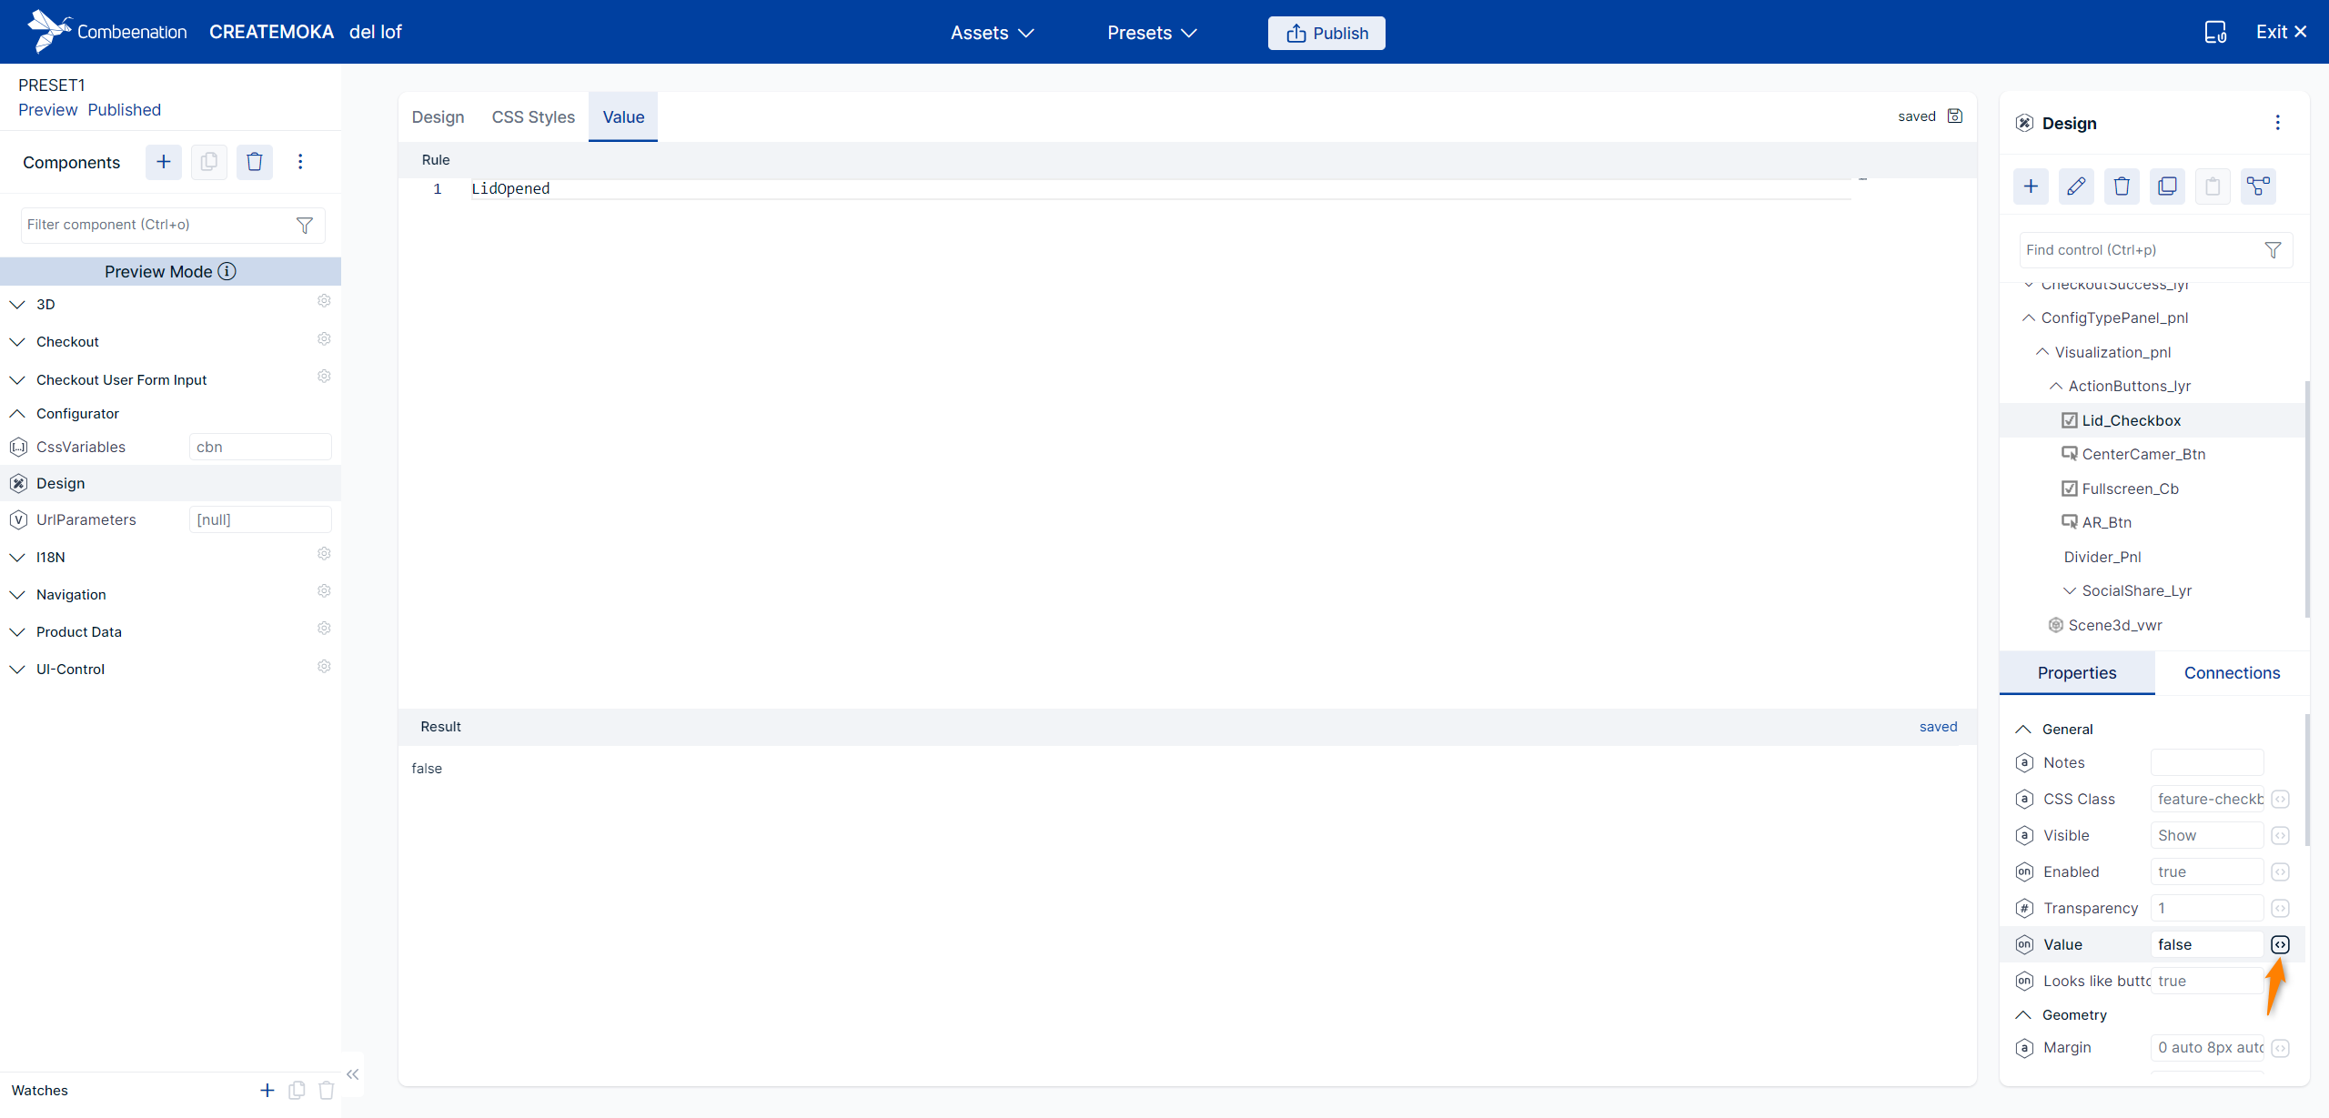
Task: Click the hierarchy tree icon in Design toolbar
Action: (2258, 186)
